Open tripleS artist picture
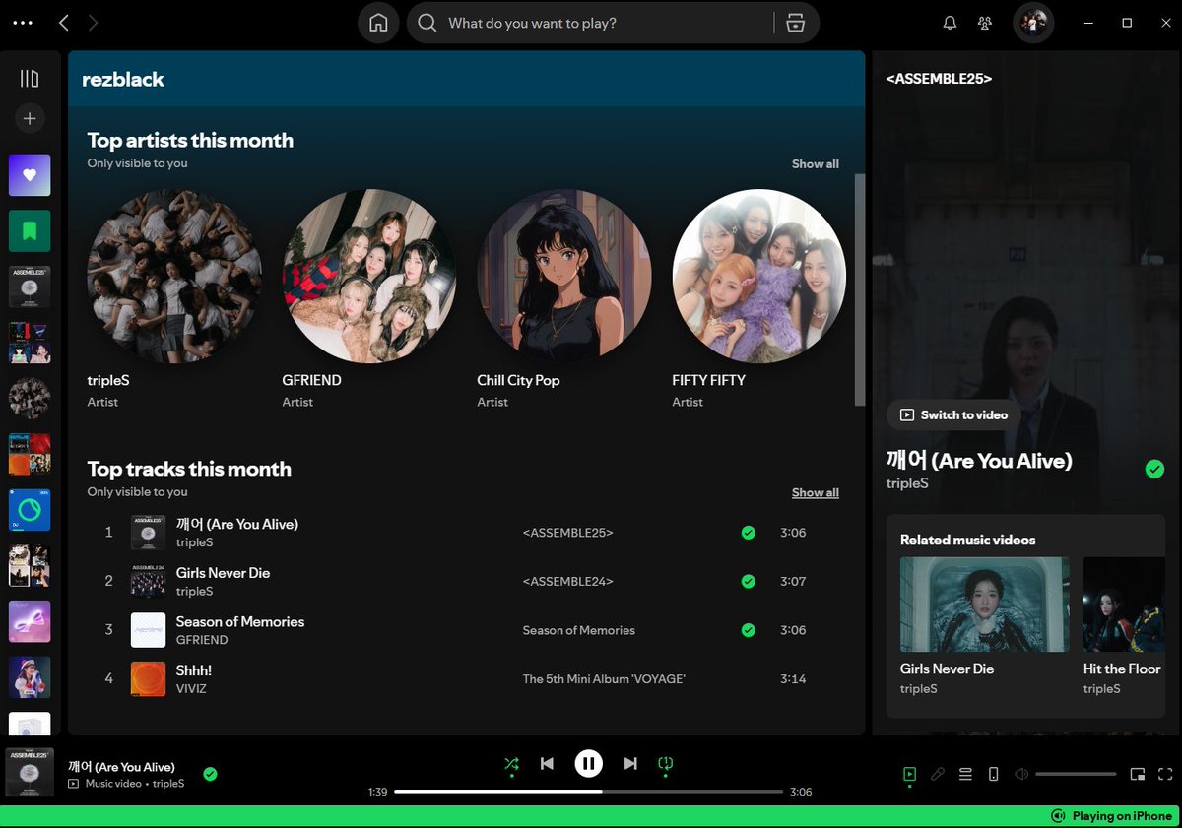 [174, 276]
